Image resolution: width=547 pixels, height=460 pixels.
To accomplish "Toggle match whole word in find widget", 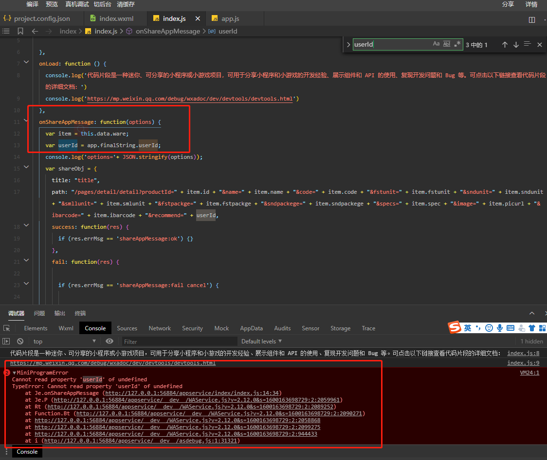I will pyautogui.click(x=447, y=44).
